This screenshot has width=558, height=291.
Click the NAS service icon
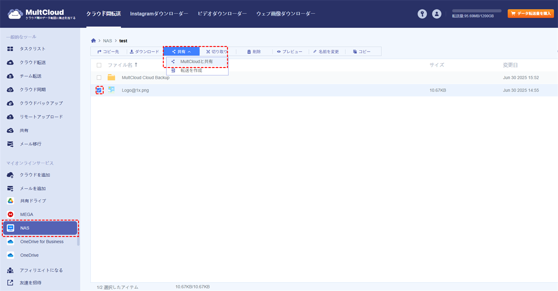[x=10, y=228]
